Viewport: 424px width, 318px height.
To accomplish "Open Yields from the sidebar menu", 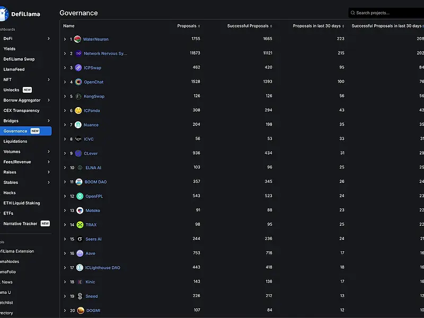I will [10, 49].
